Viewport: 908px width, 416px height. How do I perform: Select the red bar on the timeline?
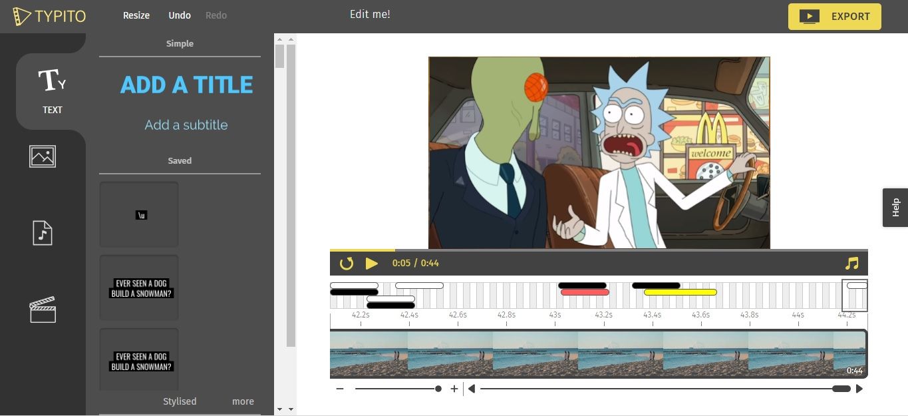tap(585, 292)
